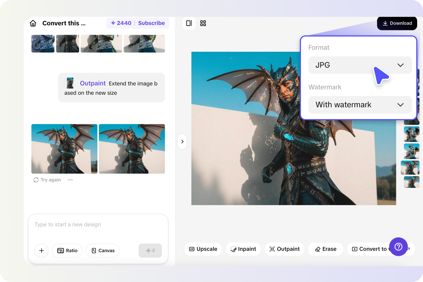The width and height of the screenshot is (423, 282).
Task: Open the Ratio options
Action: click(67, 251)
